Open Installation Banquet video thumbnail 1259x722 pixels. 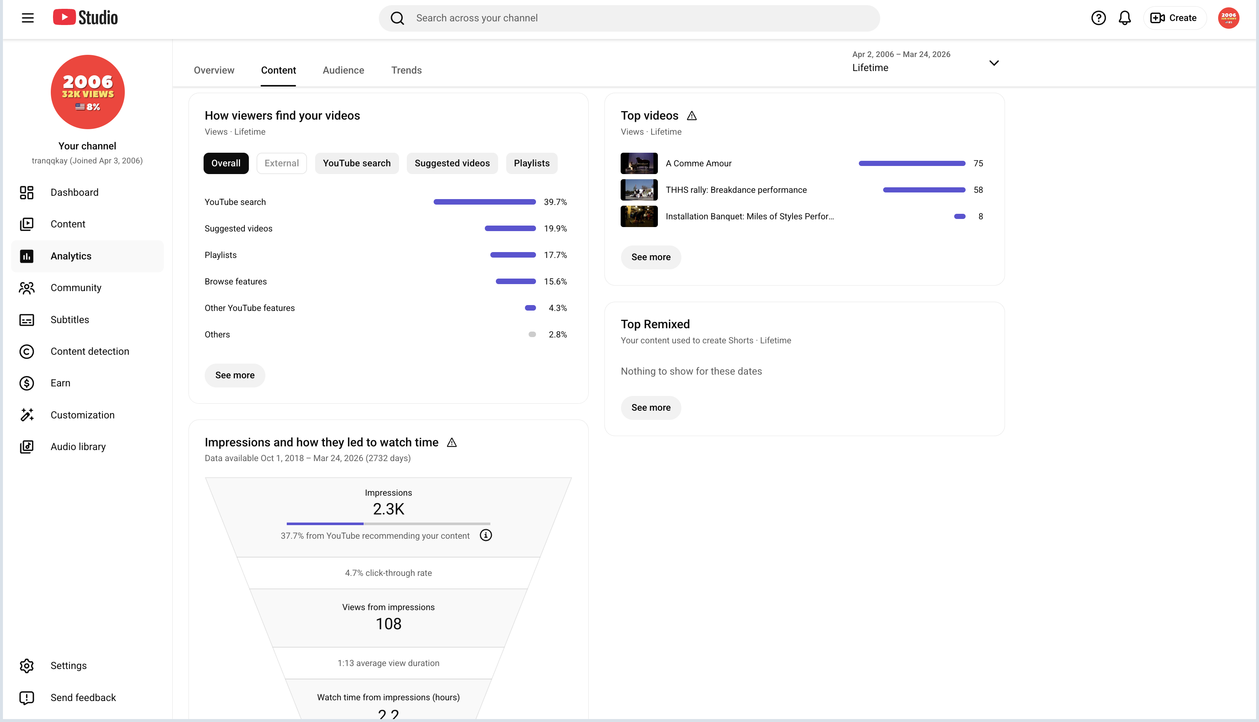pyautogui.click(x=639, y=217)
